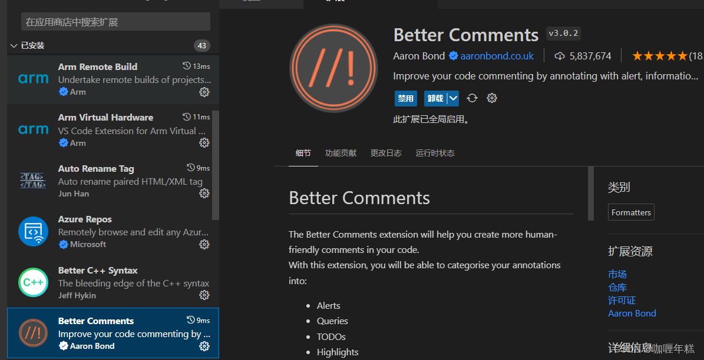Open the gear menu in extension details header
Image resolution: width=704 pixels, height=360 pixels.
492,98
